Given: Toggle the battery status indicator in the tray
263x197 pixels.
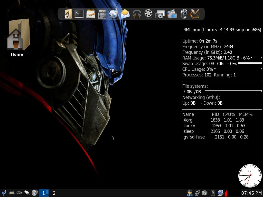Looking at the screenshot, I should coord(213,193).
